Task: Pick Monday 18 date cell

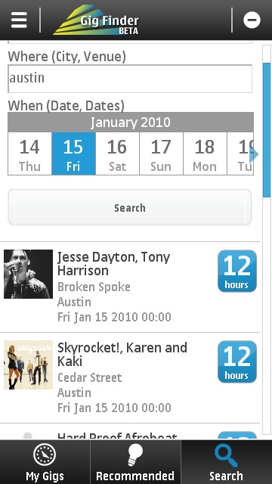Action: click(x=205, y=154)
